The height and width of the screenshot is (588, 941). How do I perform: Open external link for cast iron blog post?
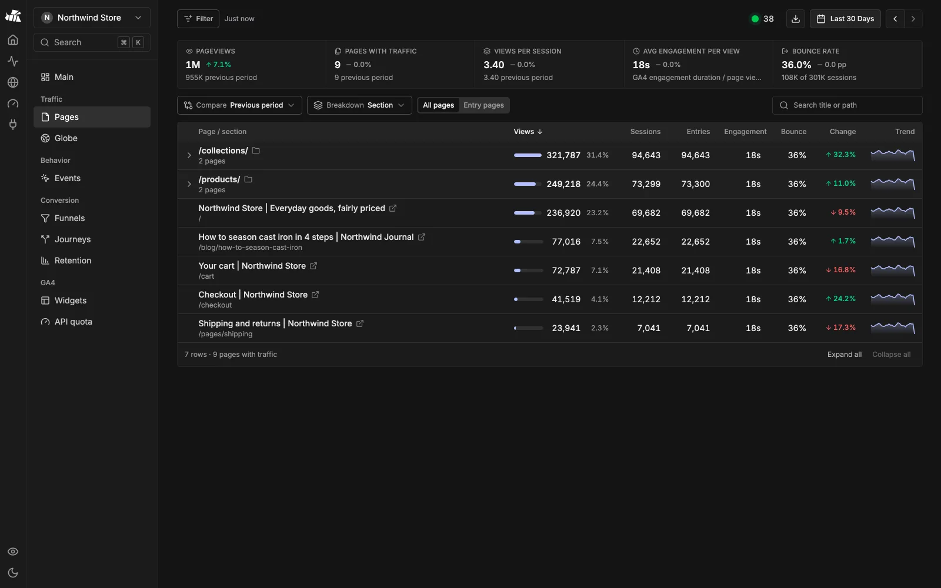[422, 237]
